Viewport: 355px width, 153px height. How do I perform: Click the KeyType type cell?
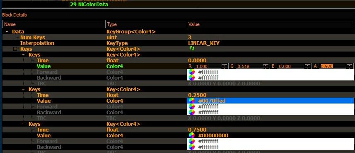117,43
